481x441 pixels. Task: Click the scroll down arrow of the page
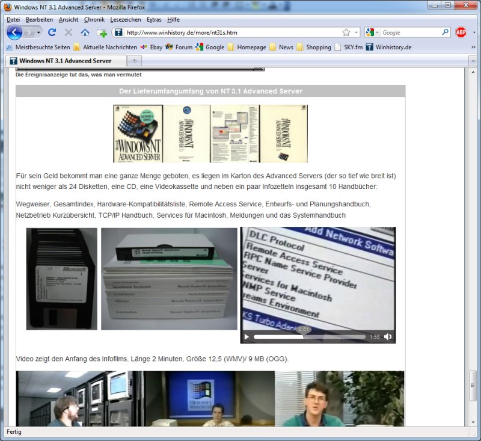[x=473, y=422]
